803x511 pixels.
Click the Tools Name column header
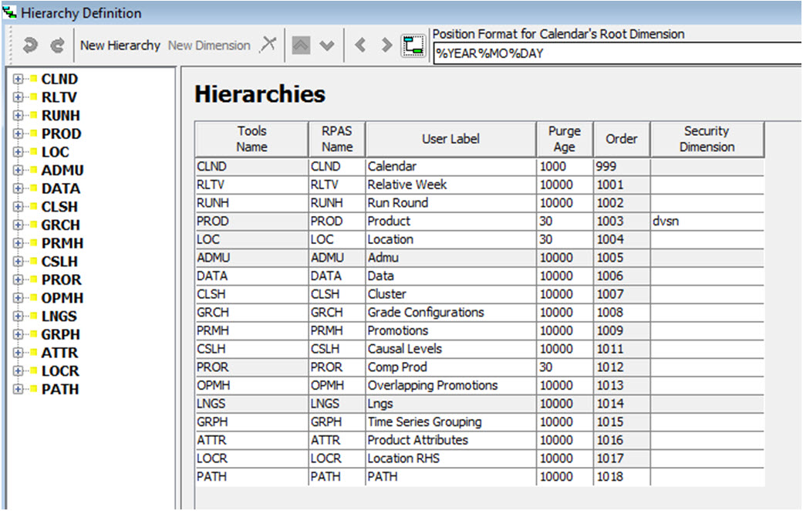[x=251, y=139]
